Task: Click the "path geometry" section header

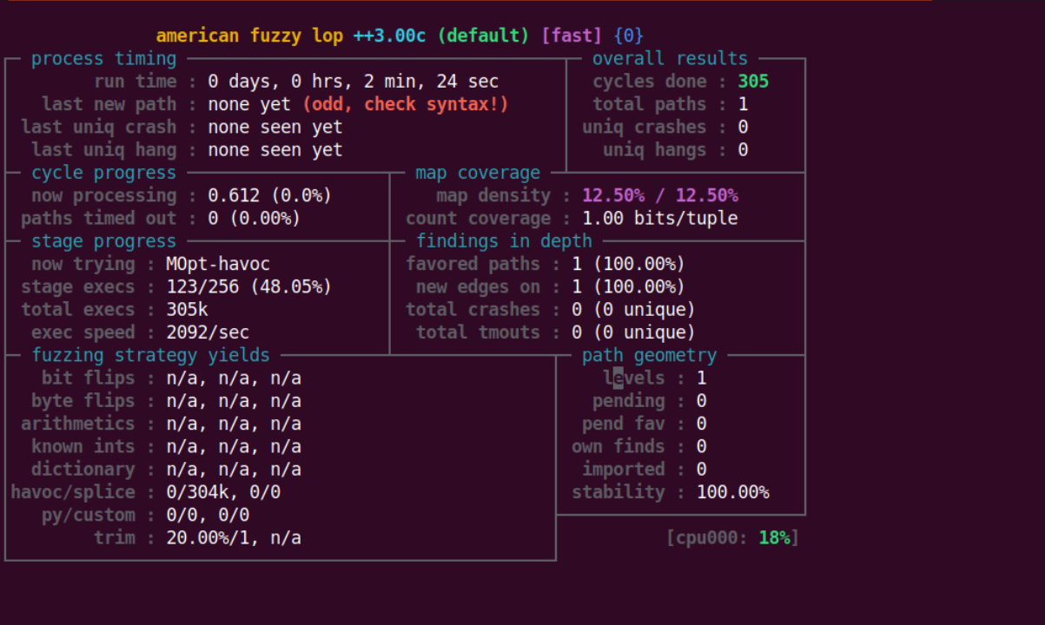Action: [x=649, y=355]
